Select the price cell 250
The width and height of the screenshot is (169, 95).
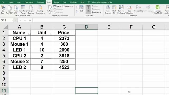tap(64, 61)
